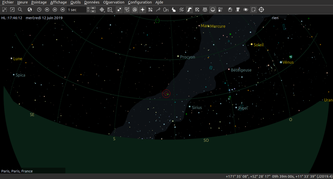This screenshot has height=179, width=333.
Task: Select the star Sirius
Action: click(x=190, y=107)
